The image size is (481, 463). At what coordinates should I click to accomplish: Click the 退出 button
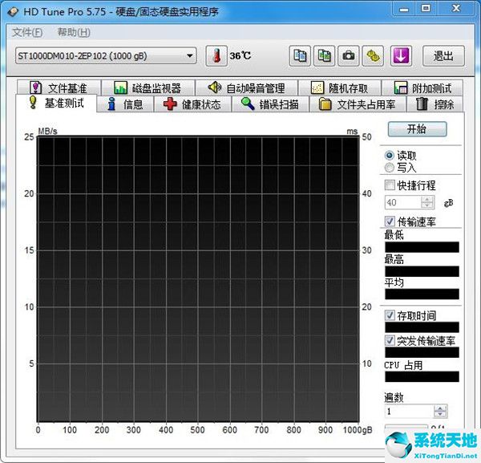click(443, 56)
